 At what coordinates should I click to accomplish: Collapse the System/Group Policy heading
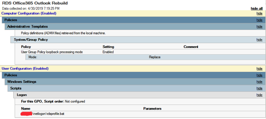pos(31,40)
